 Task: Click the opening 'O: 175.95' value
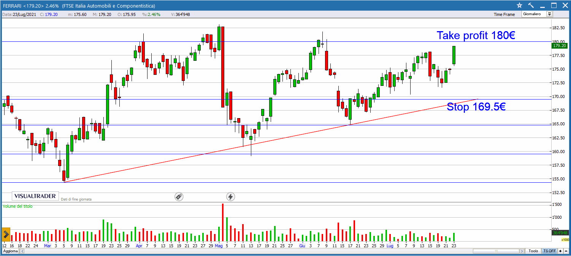click(127, 14)
